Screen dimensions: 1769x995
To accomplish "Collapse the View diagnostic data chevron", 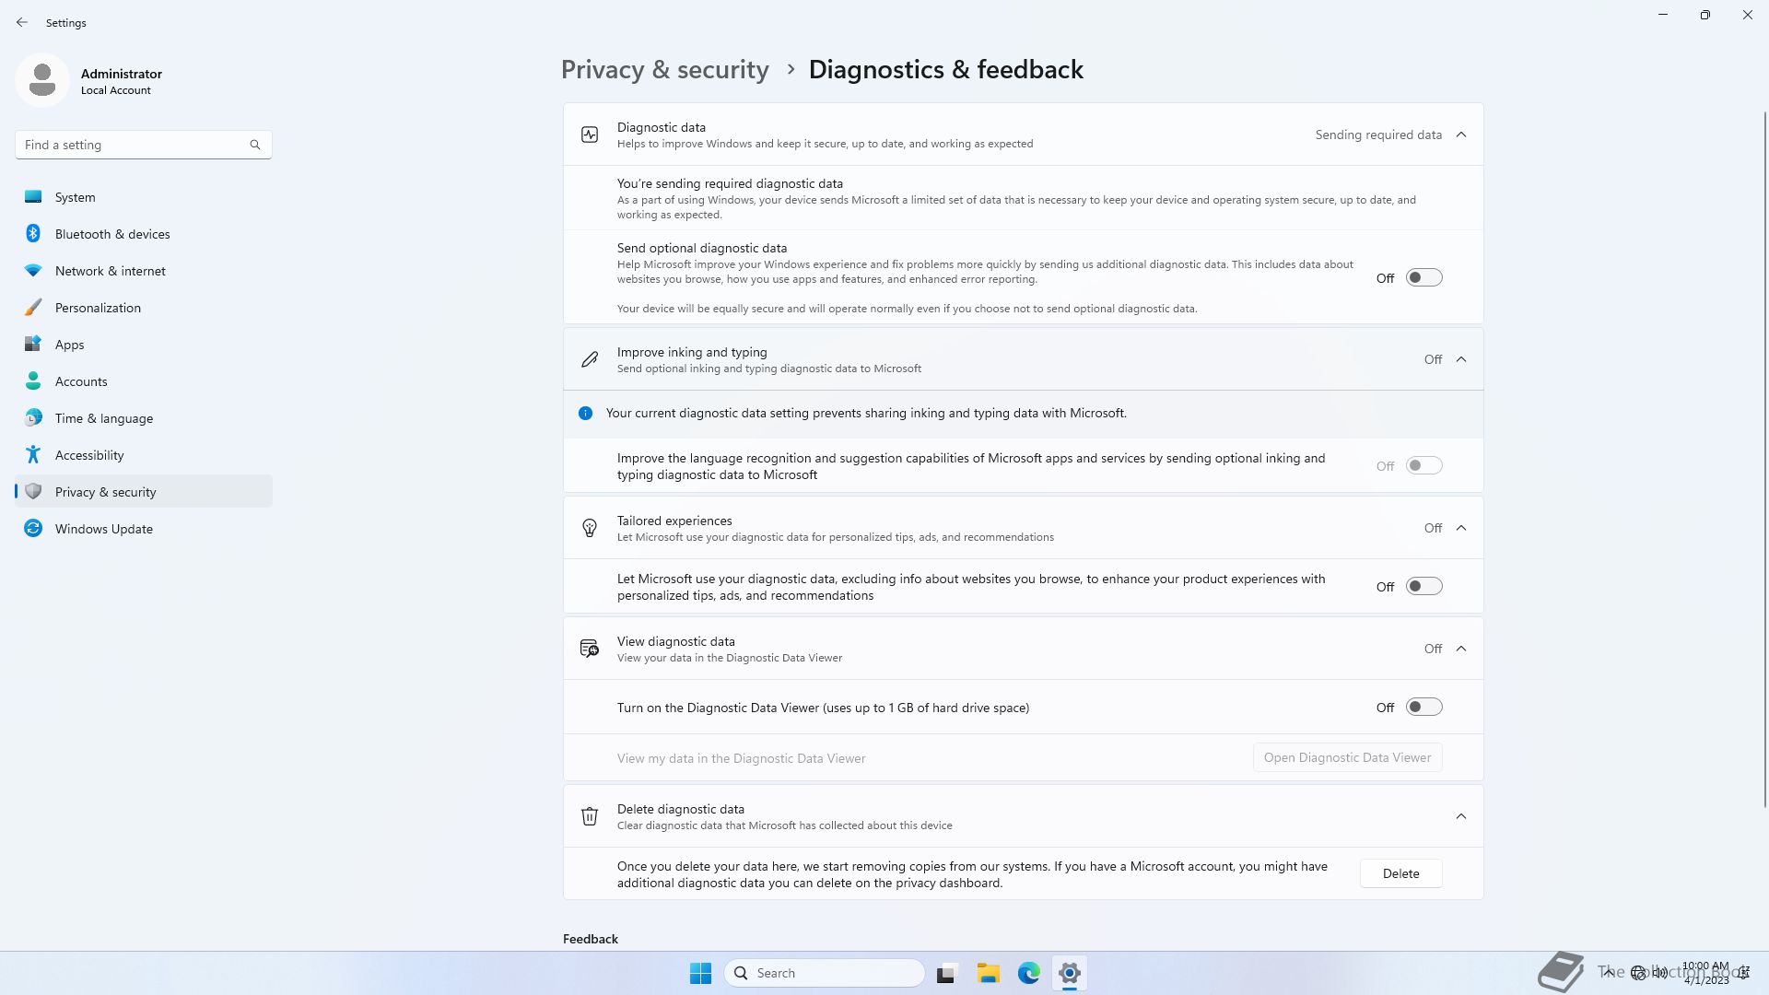I will pyautogui.click(x=1461, y=650).
